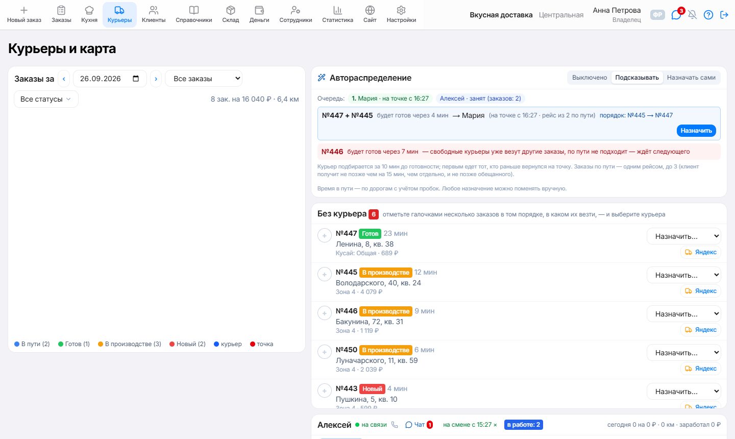This screenshot has height=439, width=735.
Task: Open Клиенты people icon
Action: pos(154,10)
